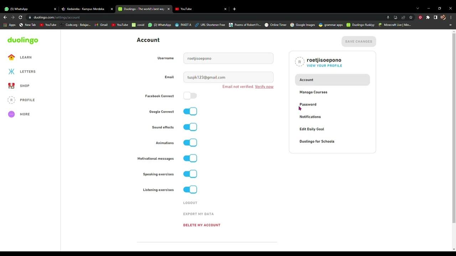
Task: Toggle the Facebook Connect switch
Action: tap(190, 96)
